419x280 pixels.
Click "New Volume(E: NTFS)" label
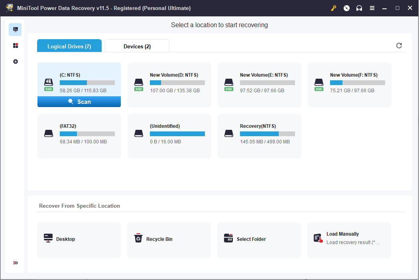(x=264, y=75)
